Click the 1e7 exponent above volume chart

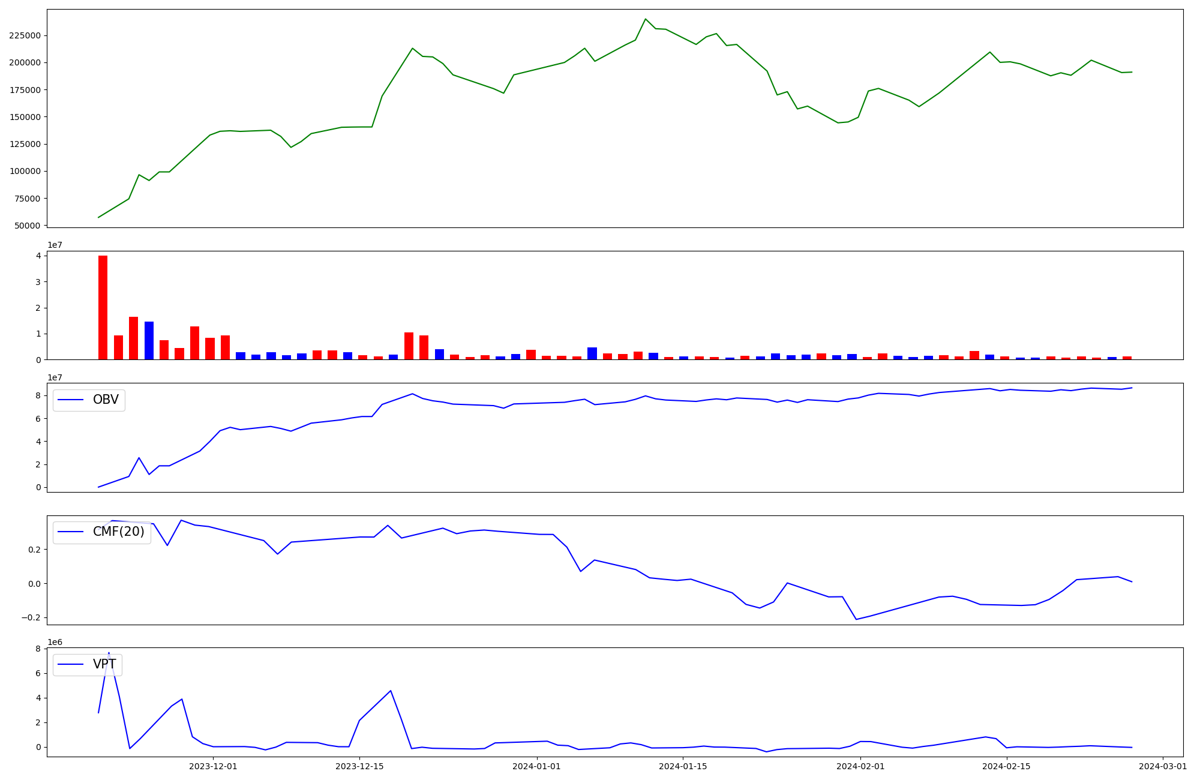(x=55, y=245)
